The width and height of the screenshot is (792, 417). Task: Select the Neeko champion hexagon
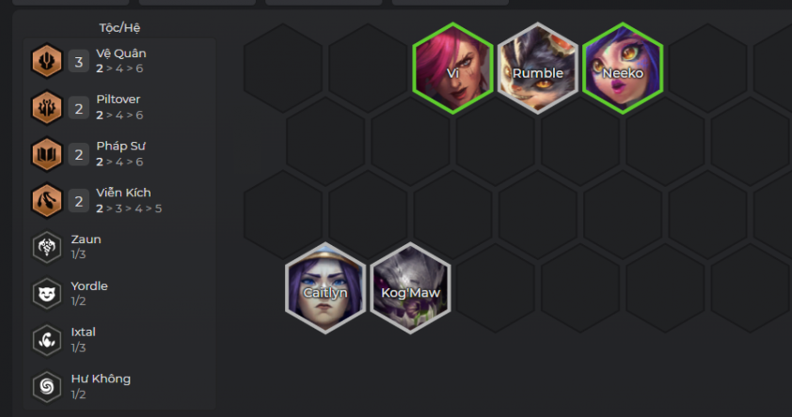click(x=623, y=68)
